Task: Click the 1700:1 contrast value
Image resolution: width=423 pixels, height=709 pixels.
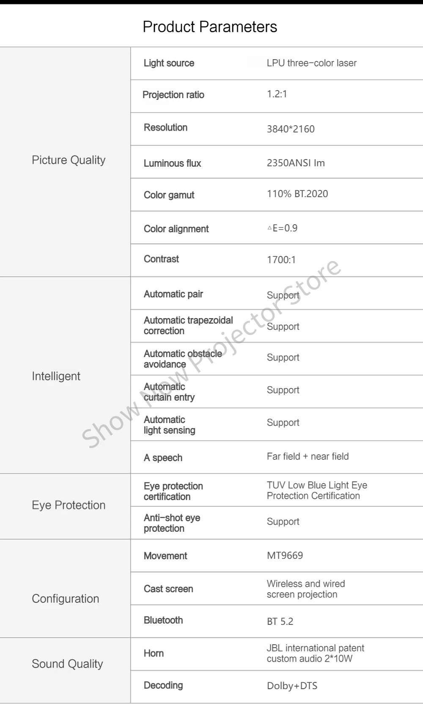Action: pyautogui.click(x=281, y=260)
